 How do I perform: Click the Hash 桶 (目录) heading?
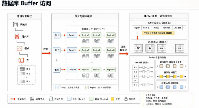pyautogui.click(x=142, y=62)
